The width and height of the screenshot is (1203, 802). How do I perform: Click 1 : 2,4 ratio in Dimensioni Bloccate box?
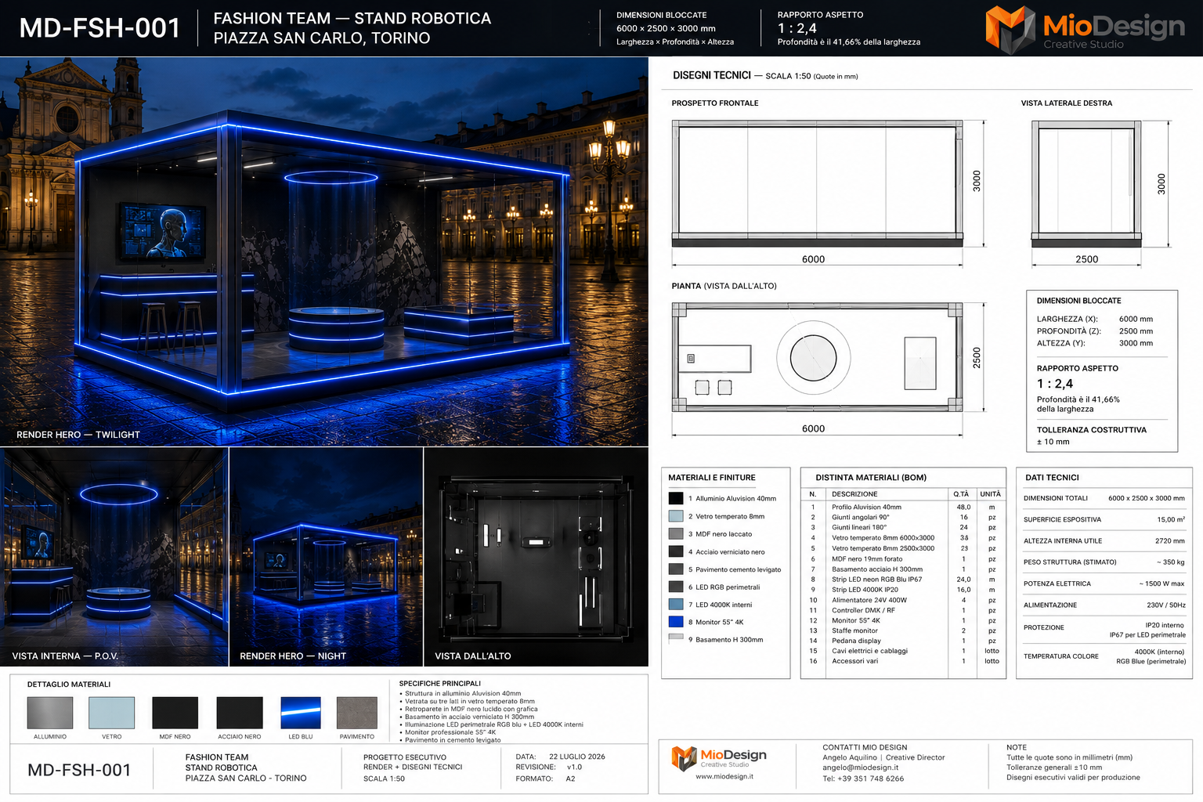tap(1055, 384)
